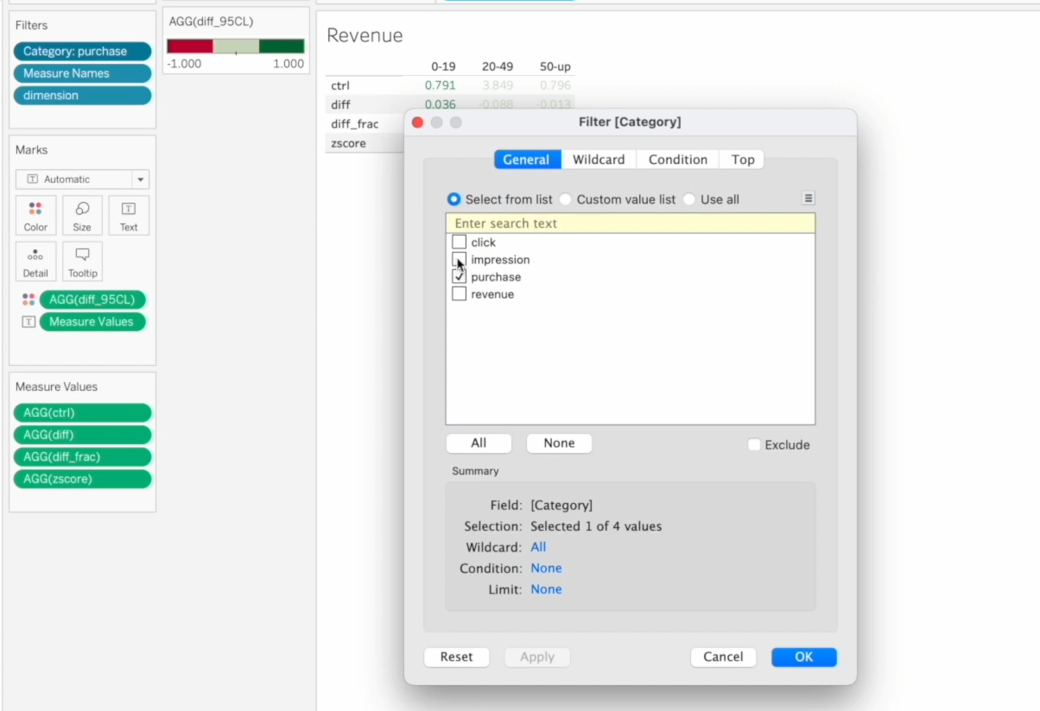Image resolution: width=1040 pixels, height=711 pixels.
Task: Focus the 'Enter search text' field
Action: (631, 223)
